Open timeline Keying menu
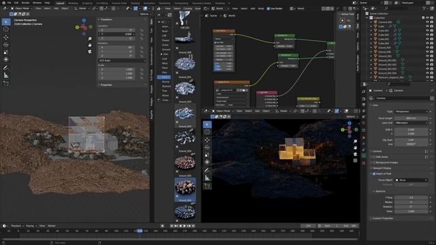The image size is (436, 245). [31, 226]
